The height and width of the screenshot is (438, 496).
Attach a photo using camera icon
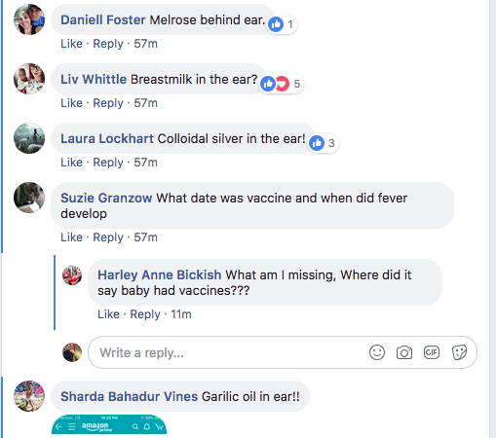click(x=404, y=352)
